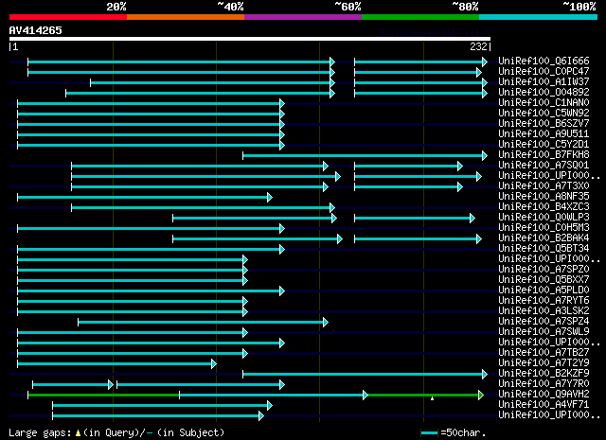The width and height of the screenshot is (606, 440).
Task: Click the cyan alignment bar for A8NF35
Action: click(x=145, y=198)
